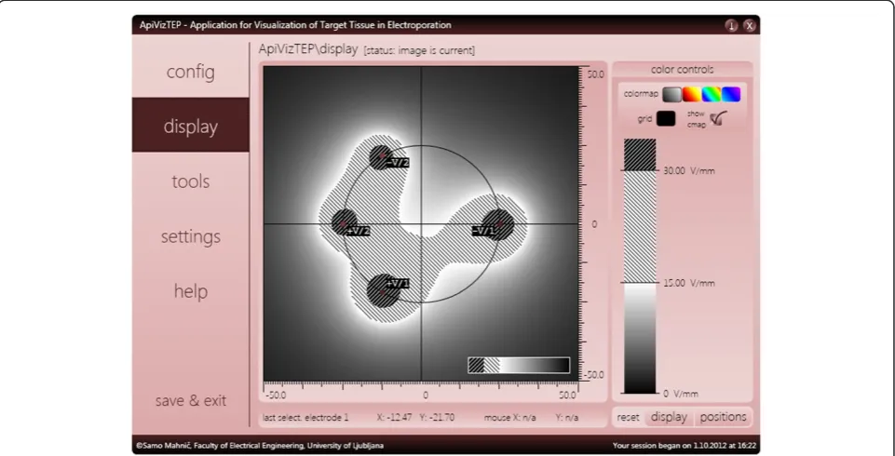The height and width of the screenshot is (456, 895).
Task: Switch to the display section
Action: click(191, 126)
